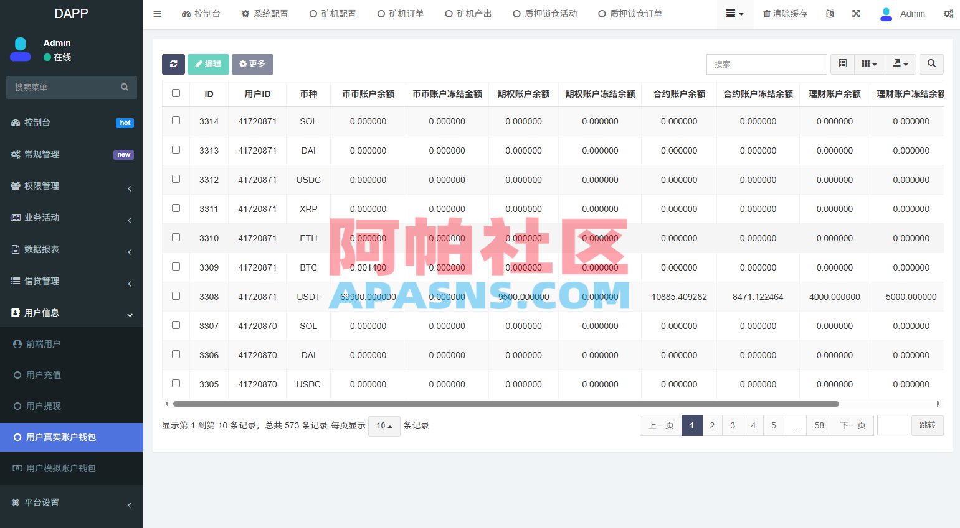Screen dimensions: 960x528
Task: Open 控制台 dashboard in sidebar
Action: click(72, 123)
